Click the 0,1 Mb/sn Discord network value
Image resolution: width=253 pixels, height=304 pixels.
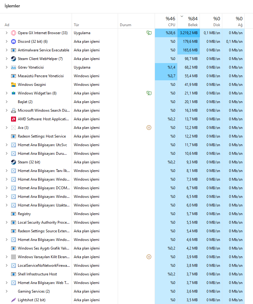click(233, 42)
